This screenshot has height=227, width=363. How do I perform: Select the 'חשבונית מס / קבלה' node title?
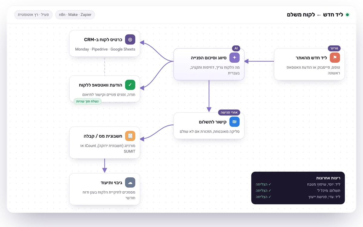(103, 136)
